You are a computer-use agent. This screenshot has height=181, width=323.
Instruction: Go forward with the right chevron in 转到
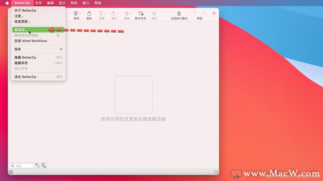[204, 13]
